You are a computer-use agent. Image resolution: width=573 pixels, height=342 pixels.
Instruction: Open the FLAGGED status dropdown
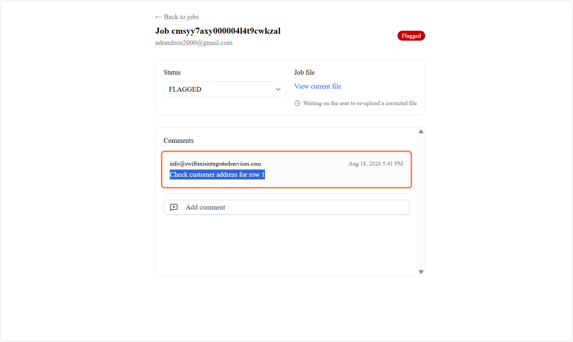225,89
